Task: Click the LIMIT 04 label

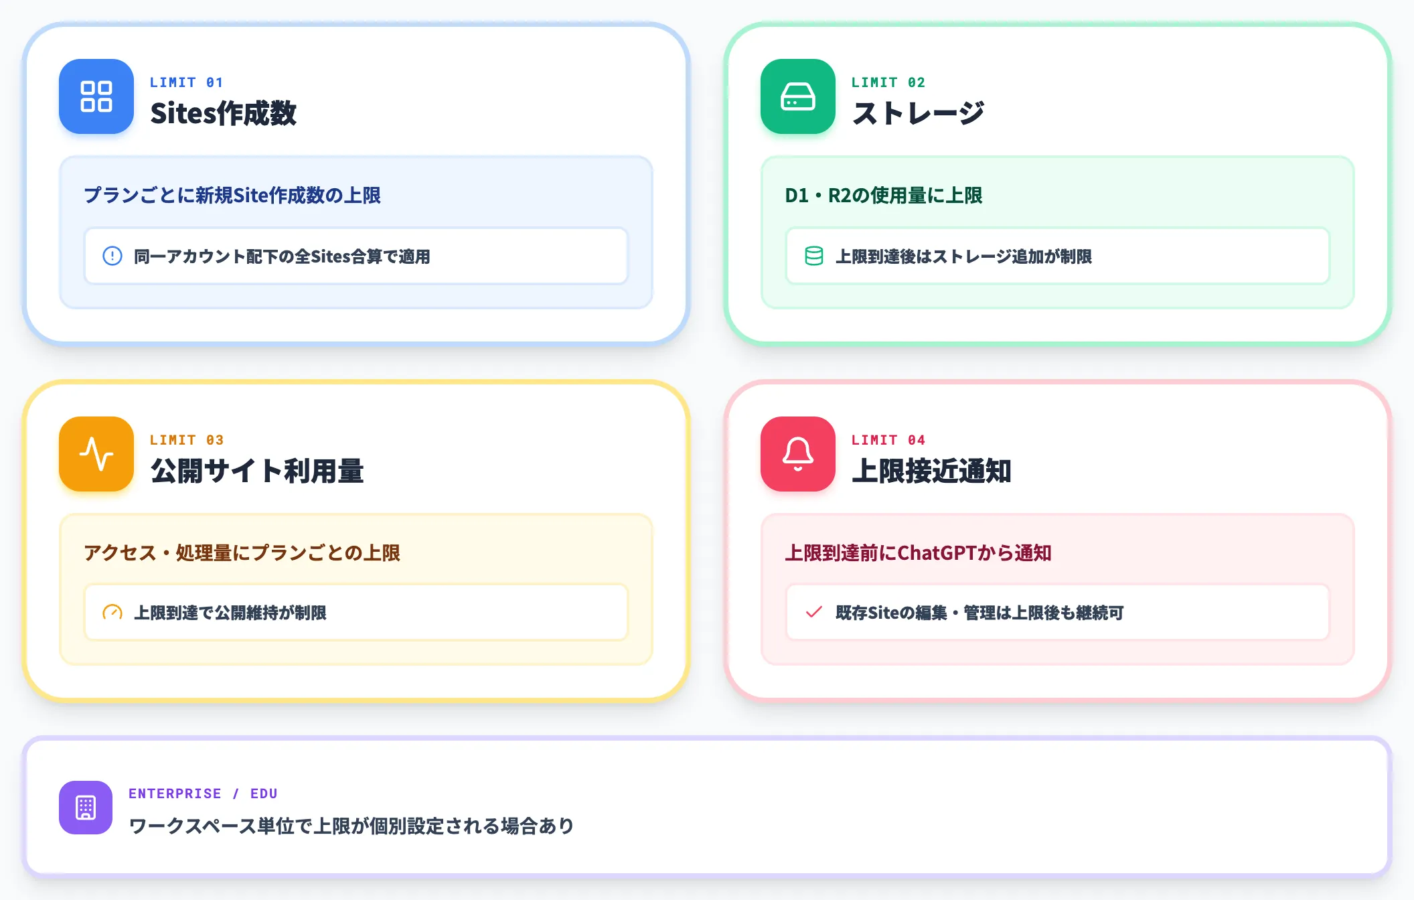Action: coord(888,440)
